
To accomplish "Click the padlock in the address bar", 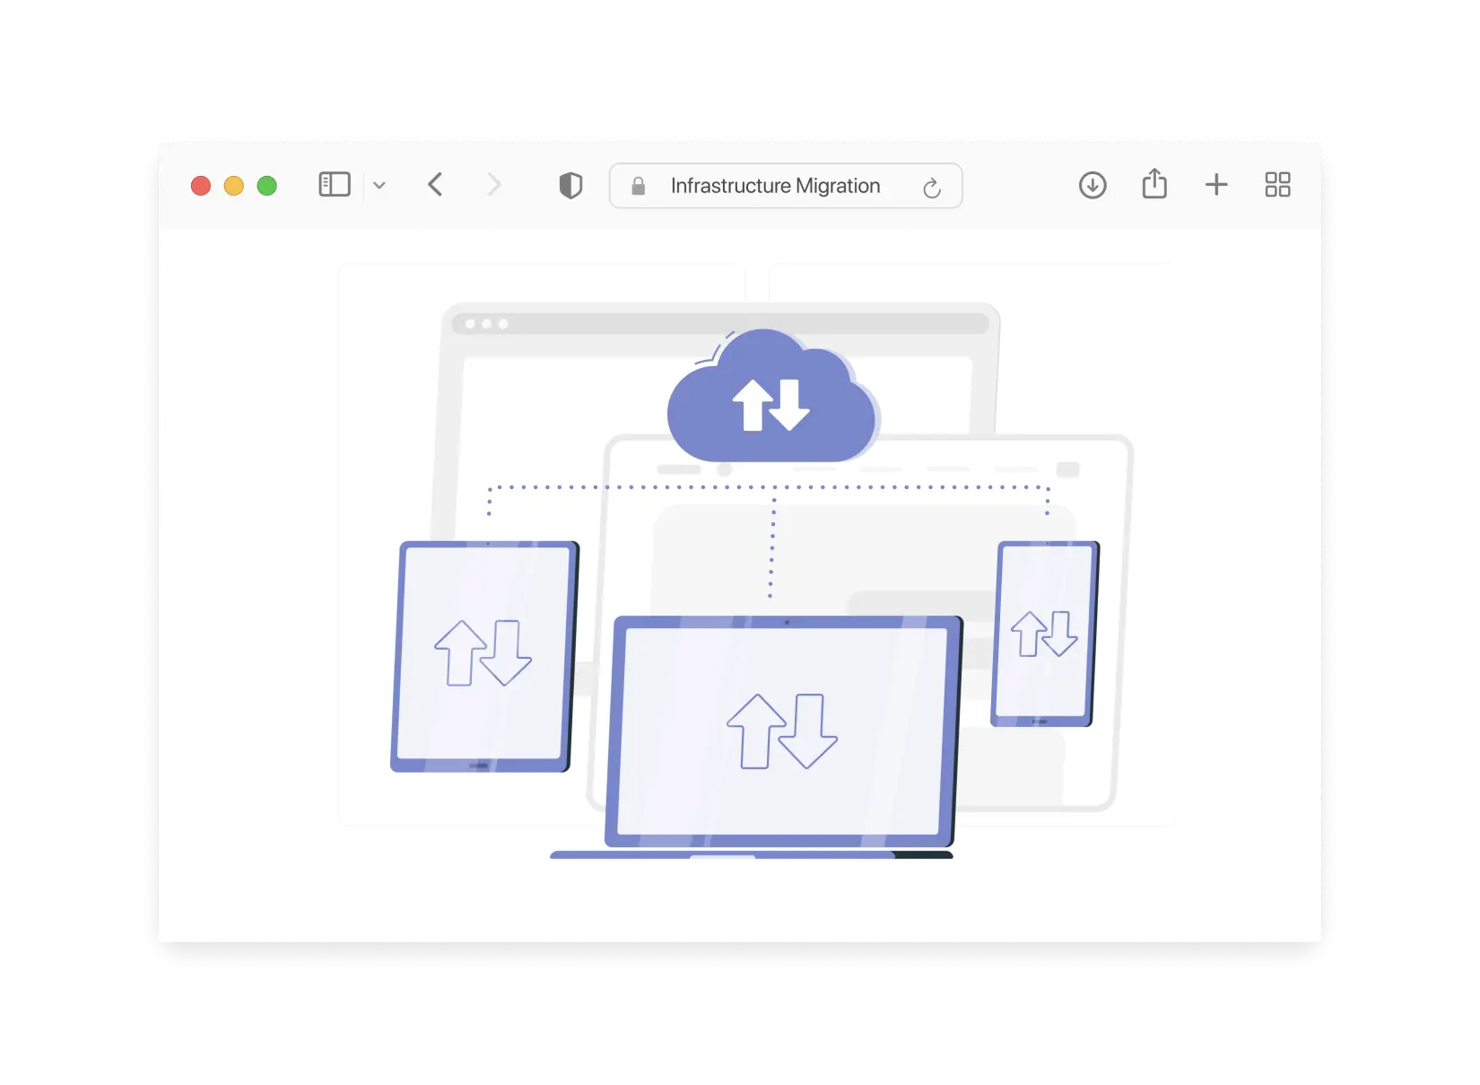I will (638, 186).
